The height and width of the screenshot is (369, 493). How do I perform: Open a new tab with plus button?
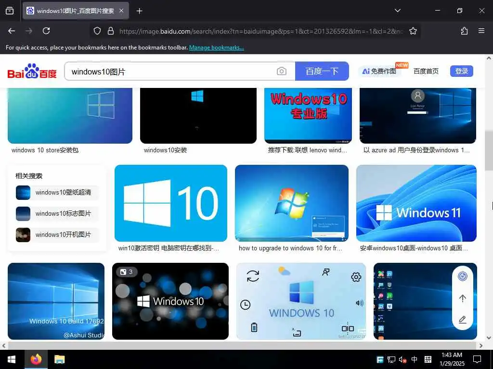(139, 11)
